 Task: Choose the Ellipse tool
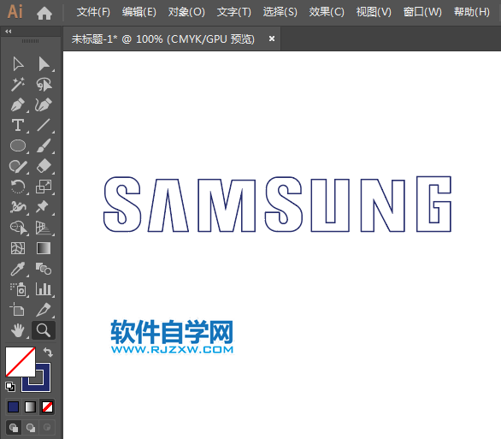(18, 145)
